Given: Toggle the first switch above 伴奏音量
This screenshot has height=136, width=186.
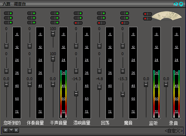Looking at the screenshot, I should [31, 13].
